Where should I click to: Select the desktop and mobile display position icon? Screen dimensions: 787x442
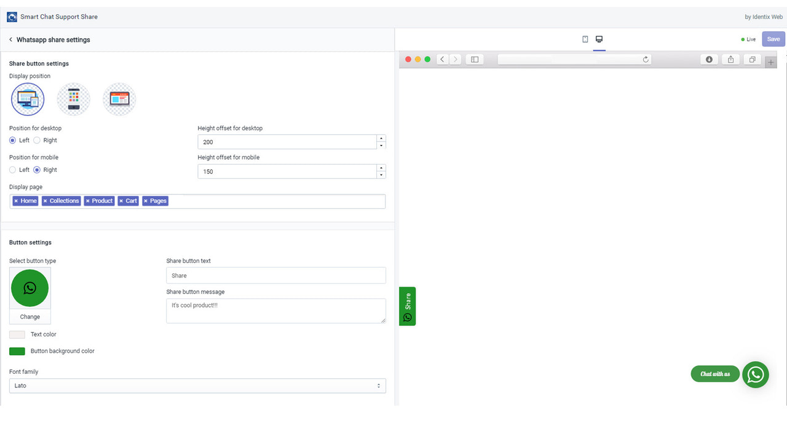pos(28,98)
